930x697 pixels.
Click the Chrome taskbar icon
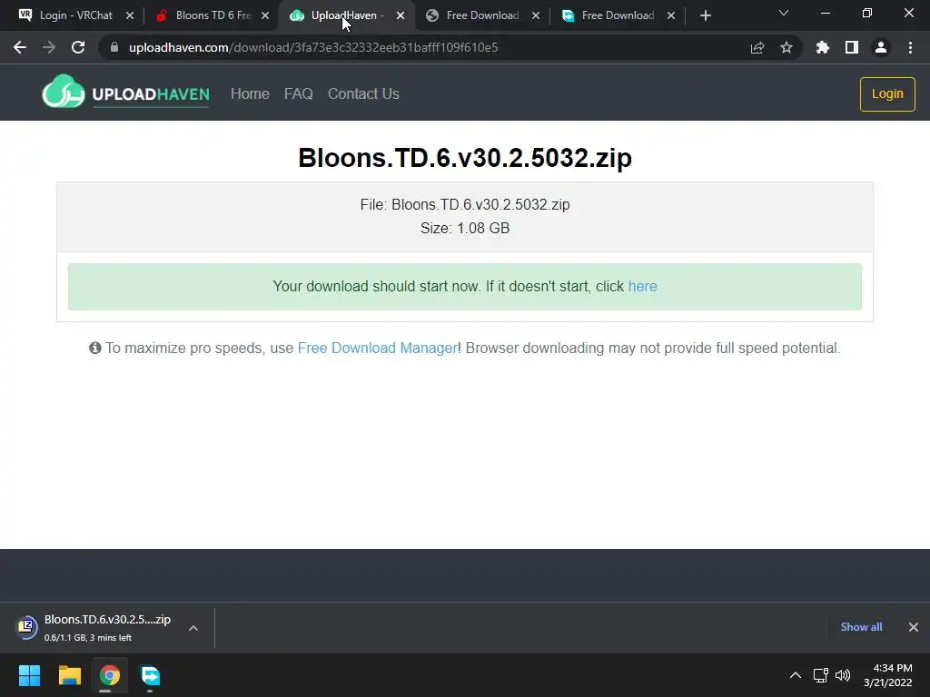(x=110, y=675)
